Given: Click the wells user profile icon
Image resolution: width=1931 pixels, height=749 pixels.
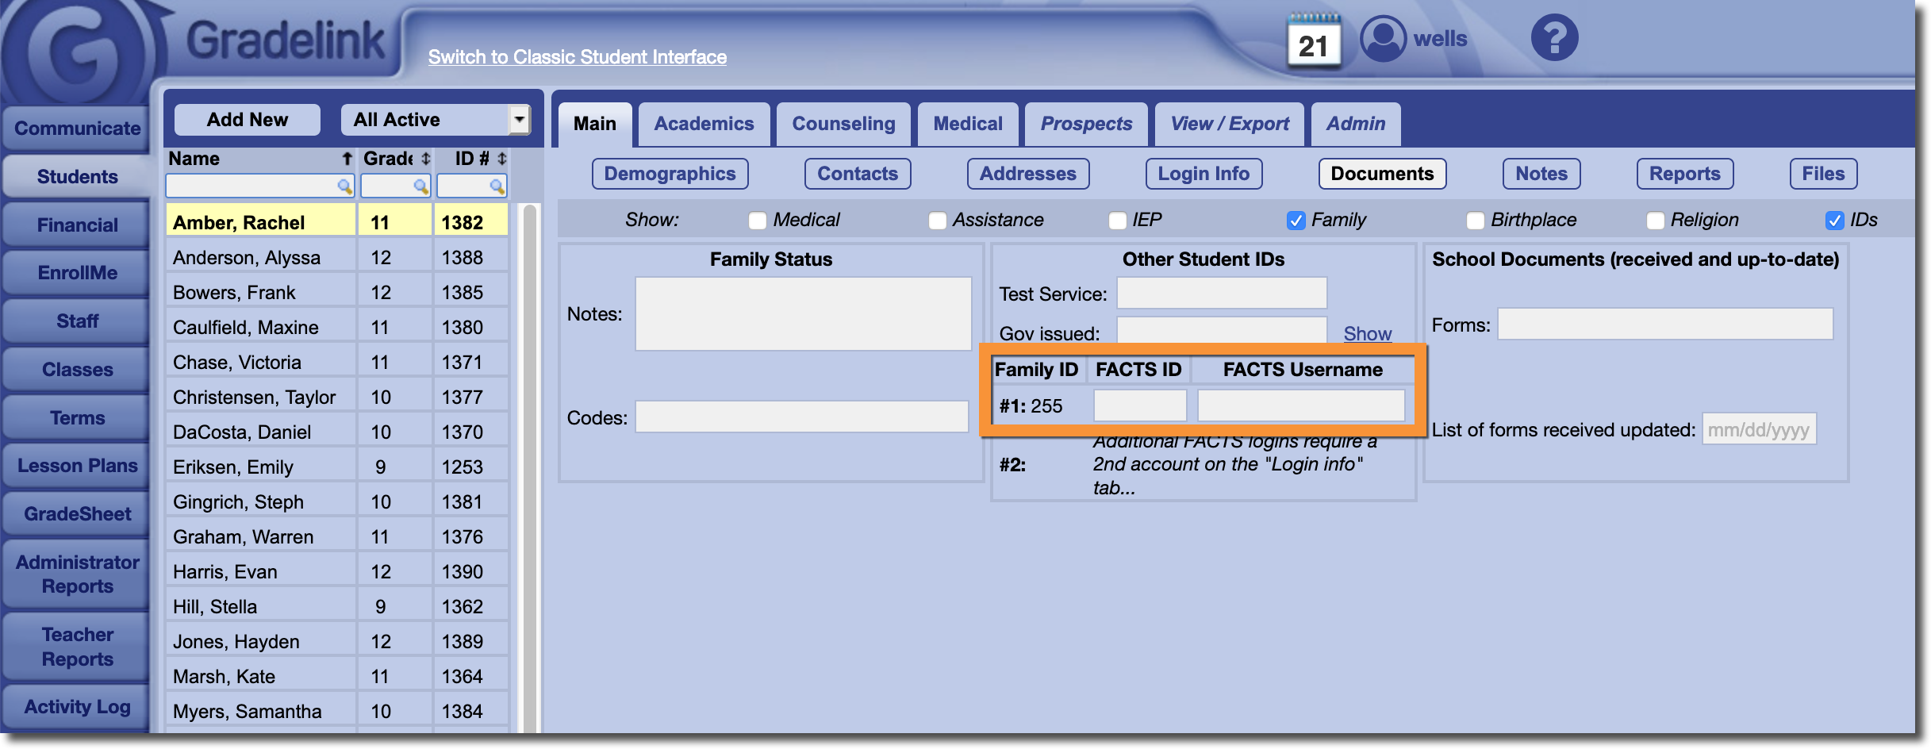Looking at the screenshot, I should pos(1383,38).
